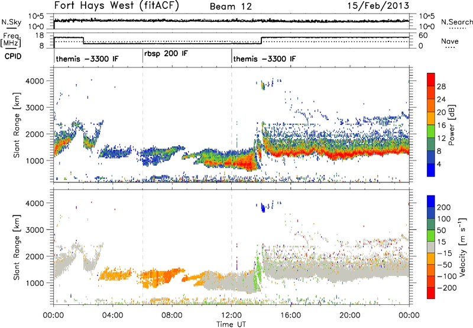Click the 'Time UT' axis title
This screenshot has width=473, height=328.
(231, 324)
